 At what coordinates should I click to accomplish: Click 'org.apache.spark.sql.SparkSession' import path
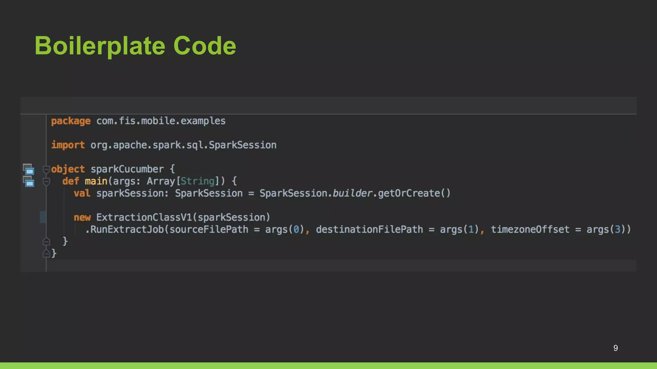(x=183, y=145)
